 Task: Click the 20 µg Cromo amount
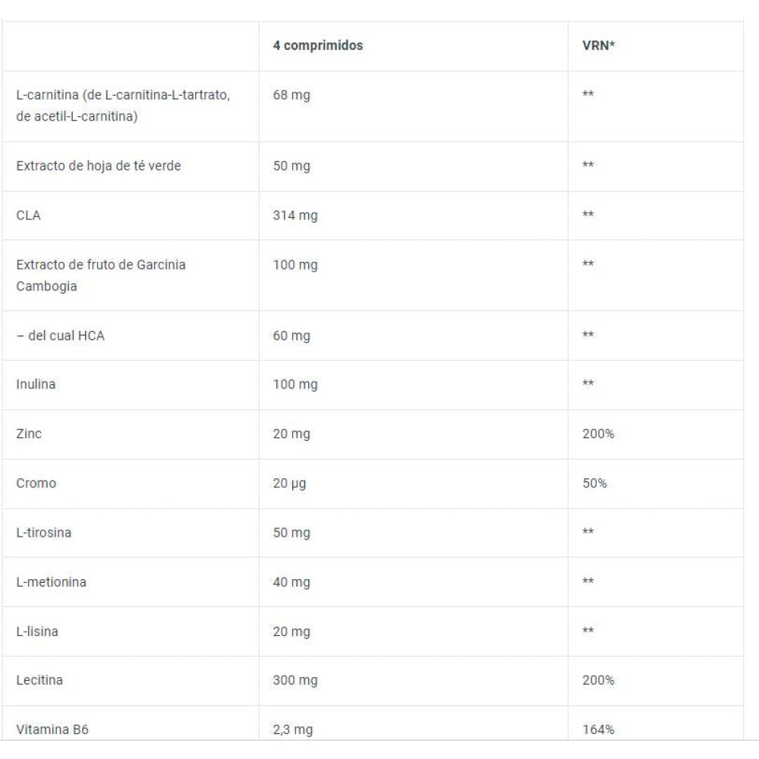click(289, 483)
